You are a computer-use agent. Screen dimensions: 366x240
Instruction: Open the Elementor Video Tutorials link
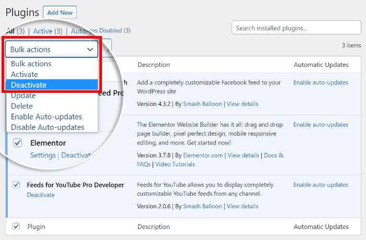point(175,164)
